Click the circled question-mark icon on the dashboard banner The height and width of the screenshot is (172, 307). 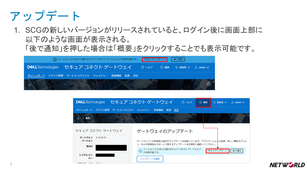[x=209, y=84]
